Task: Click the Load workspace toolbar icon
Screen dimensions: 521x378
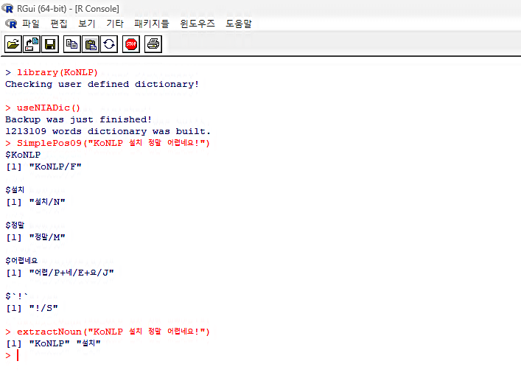Action: click(x=32, y=44)
